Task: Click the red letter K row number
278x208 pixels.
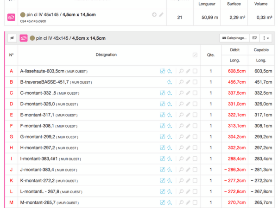Action: (11, 181)
